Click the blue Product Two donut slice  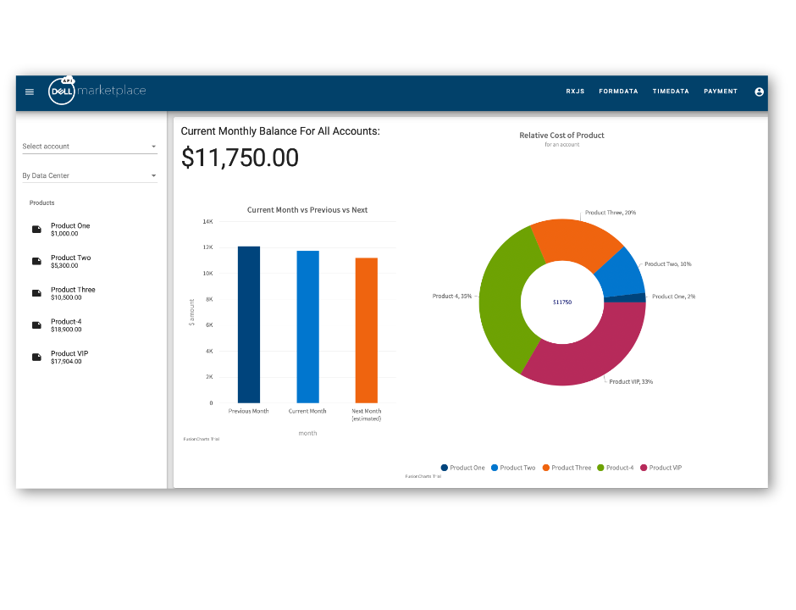(x=622, y=274)
